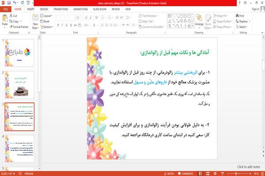The width and height of the screenshot is (265, 176).
Task: Open the font name combo box
Action: 66,18
